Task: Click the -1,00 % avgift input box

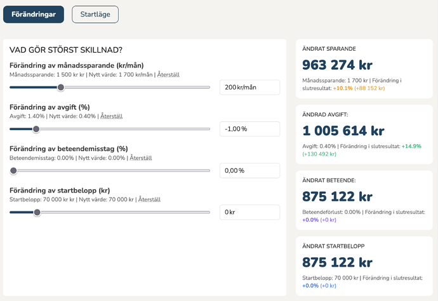Action: pyautogui.click(x=249, y=129)
